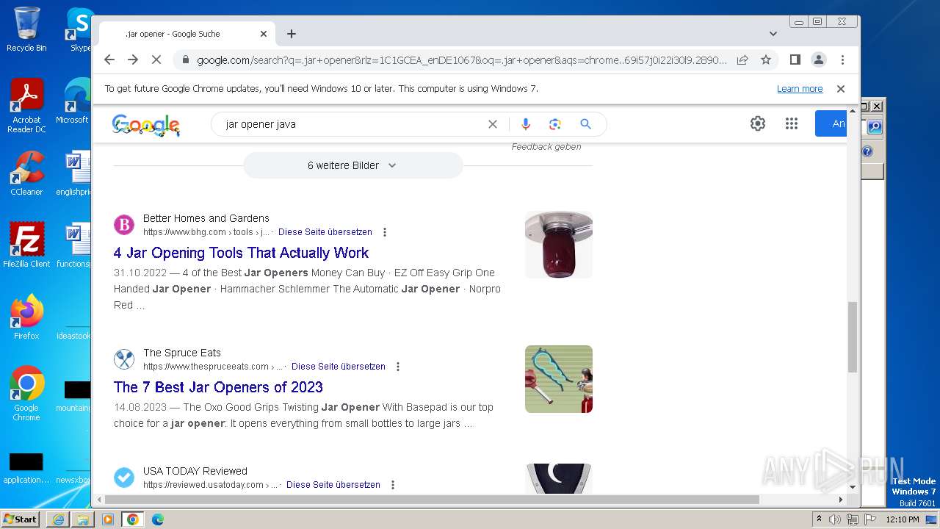Select the CCleaner desktop icon
This screenshot has width=940, height=529.
(x=26, y=173)
